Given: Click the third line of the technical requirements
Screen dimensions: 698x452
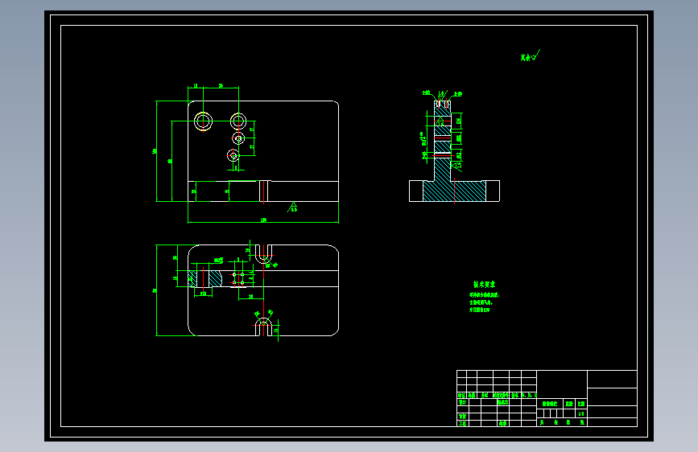Looking at the screenshot, I should click(x=480, y=310).
